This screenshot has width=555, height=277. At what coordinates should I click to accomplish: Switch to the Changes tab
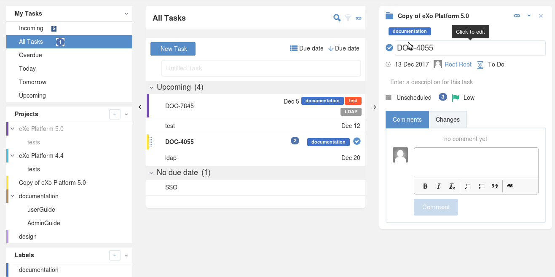pyautogui.click(x=448, y=120)
